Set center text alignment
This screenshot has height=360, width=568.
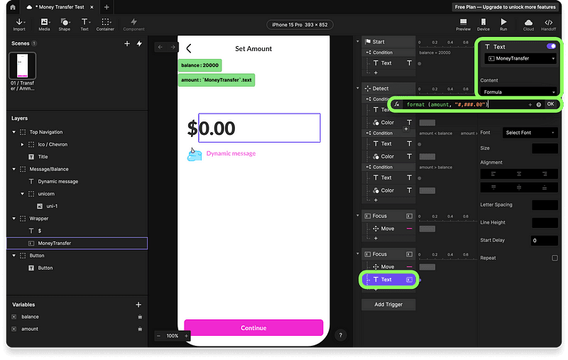point(519,174)
